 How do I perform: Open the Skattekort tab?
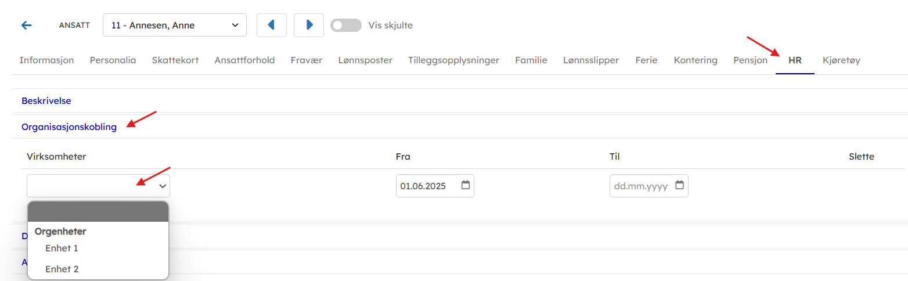pos(175,60)
